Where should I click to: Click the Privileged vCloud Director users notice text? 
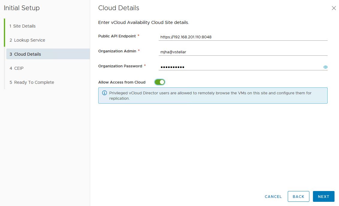coord(210,96)
